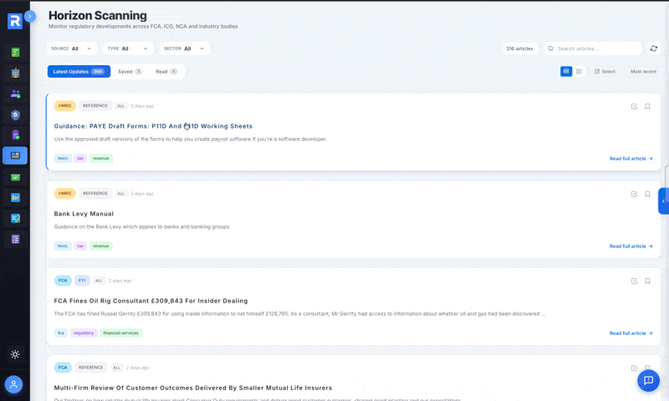Viewport: 669px width, 401px height.
Task: Open FCA Fines Oil Rig Consultant title
Action: (151, 301)
